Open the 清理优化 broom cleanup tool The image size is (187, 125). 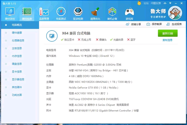click(95, 13)
